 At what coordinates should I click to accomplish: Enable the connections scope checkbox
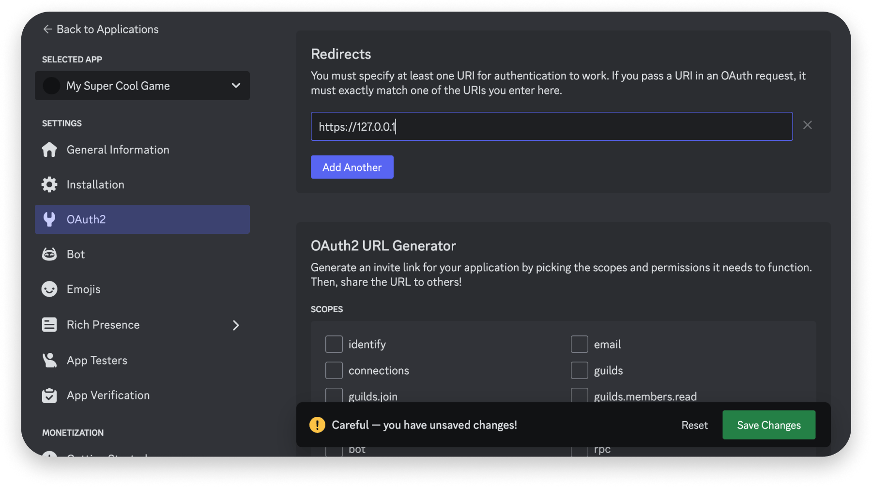coord(334,370)
